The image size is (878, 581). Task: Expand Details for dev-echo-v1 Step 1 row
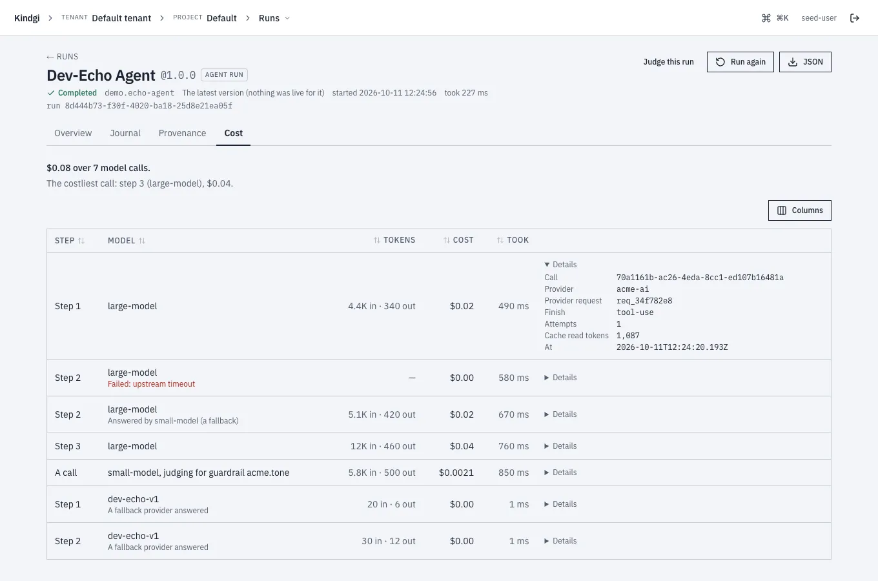click(x=560, y=504)
